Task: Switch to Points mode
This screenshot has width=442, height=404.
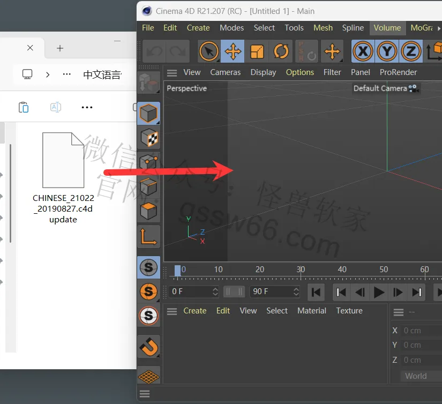Action: point(148,162)
